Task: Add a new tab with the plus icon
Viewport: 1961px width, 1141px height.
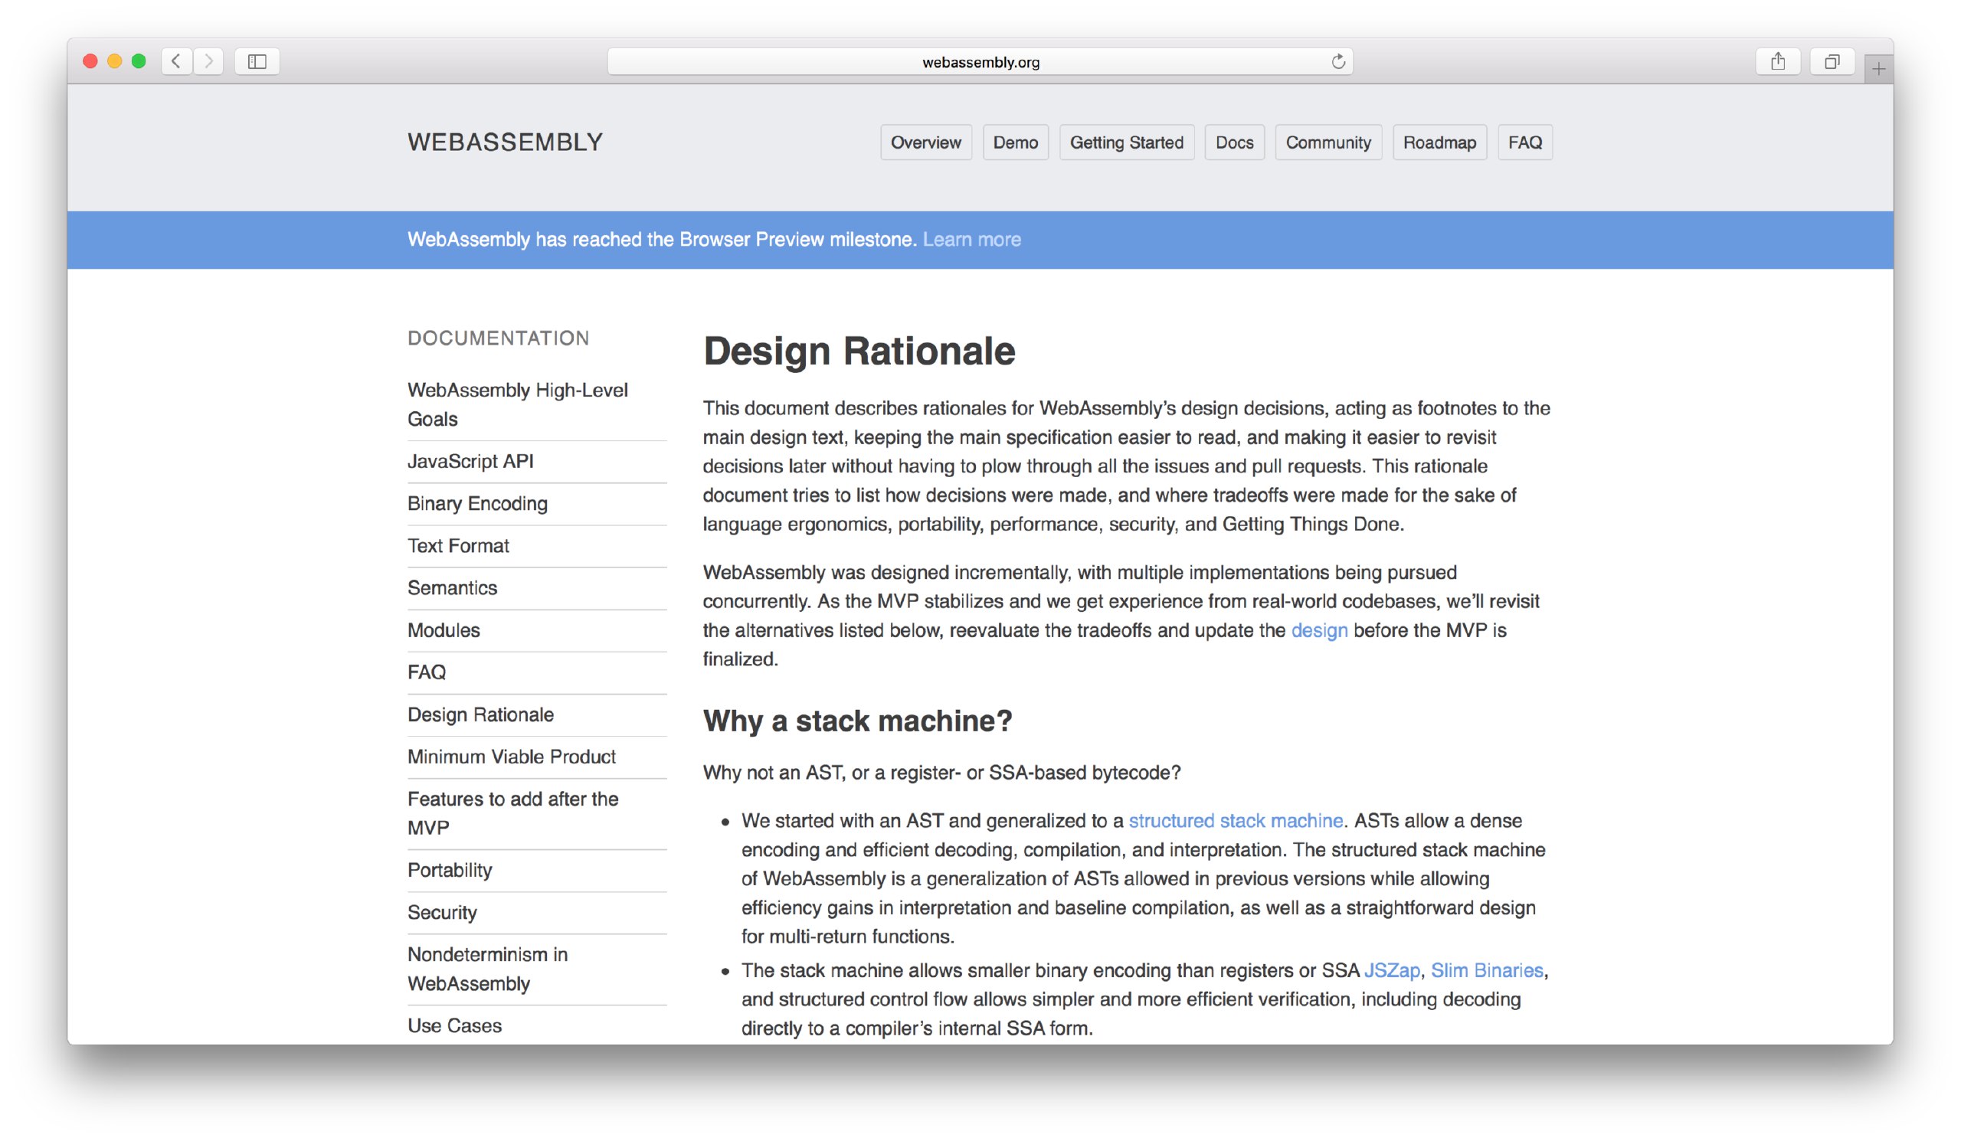Action: pos(1878,69)
